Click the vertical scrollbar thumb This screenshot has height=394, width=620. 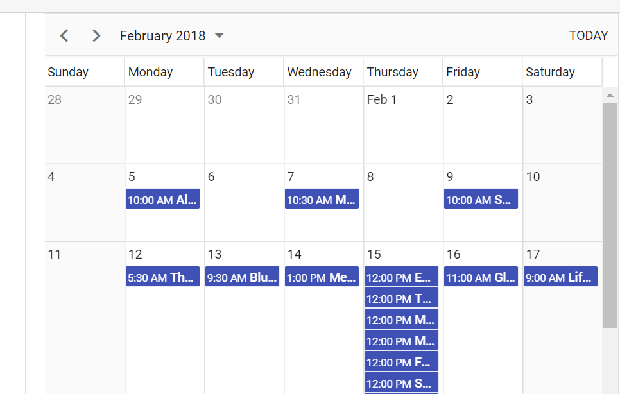click(610, 215)
